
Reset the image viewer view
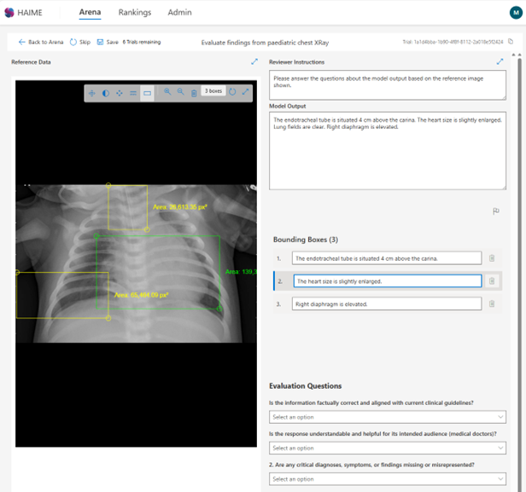pyautogui.click(x=232, y=91)
